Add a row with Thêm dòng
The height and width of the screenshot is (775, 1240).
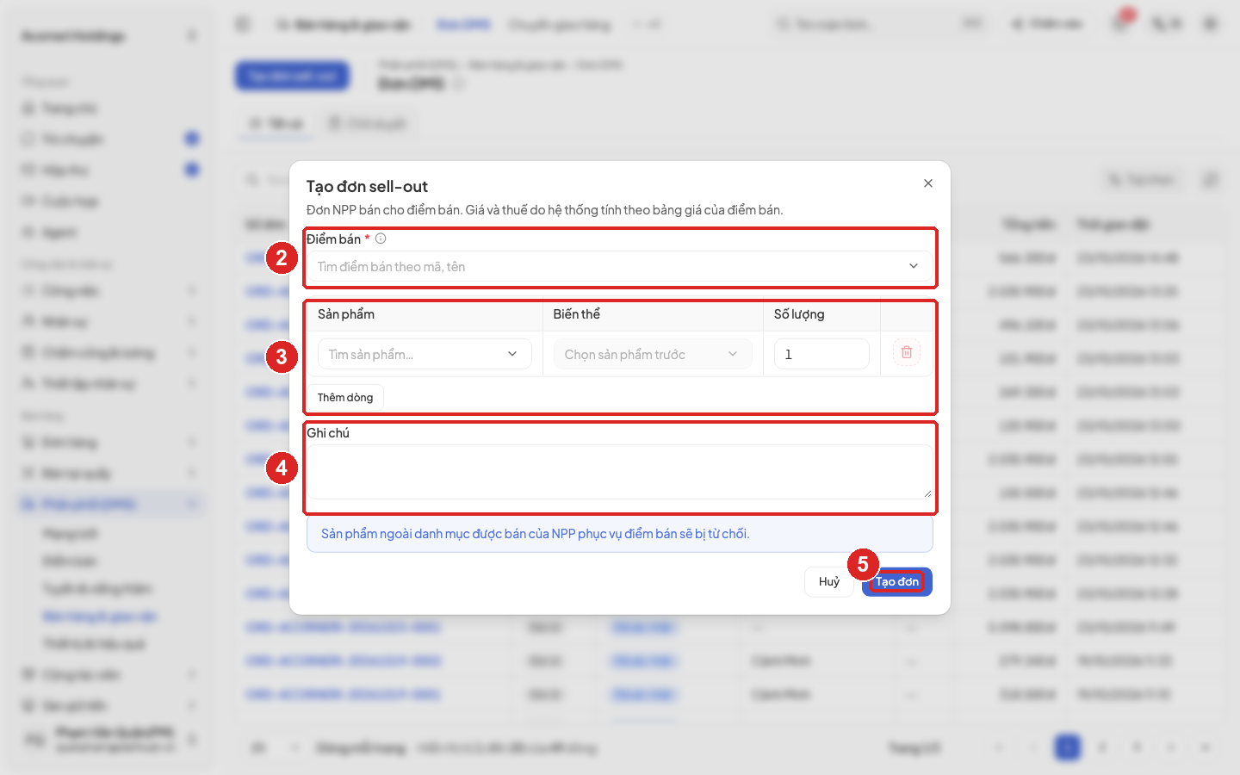(x=345, y=398)
